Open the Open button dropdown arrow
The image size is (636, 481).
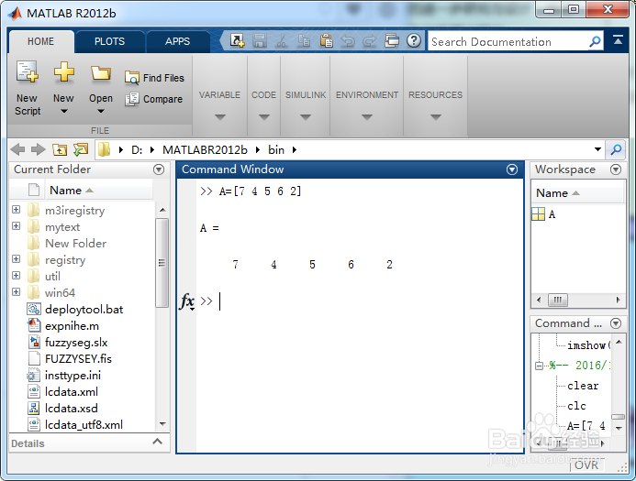pyautogui.click(x=101, y=111)
